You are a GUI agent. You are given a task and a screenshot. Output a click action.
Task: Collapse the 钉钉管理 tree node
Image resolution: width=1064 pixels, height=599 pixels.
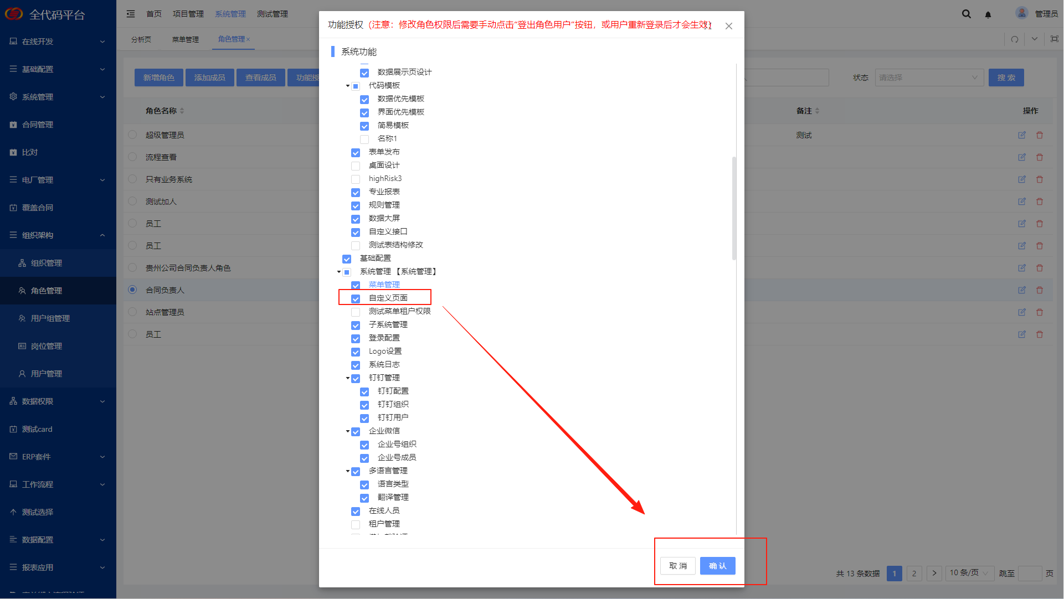[348, 378]
